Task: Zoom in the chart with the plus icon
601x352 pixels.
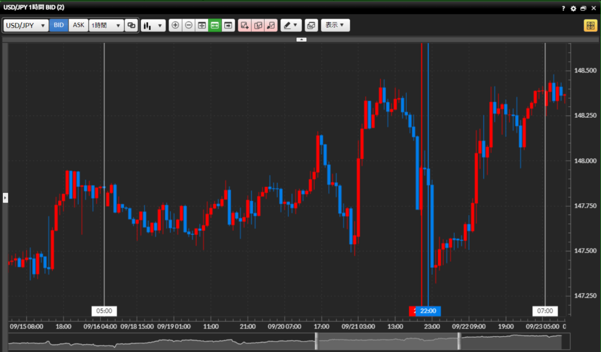Action: 175,26
